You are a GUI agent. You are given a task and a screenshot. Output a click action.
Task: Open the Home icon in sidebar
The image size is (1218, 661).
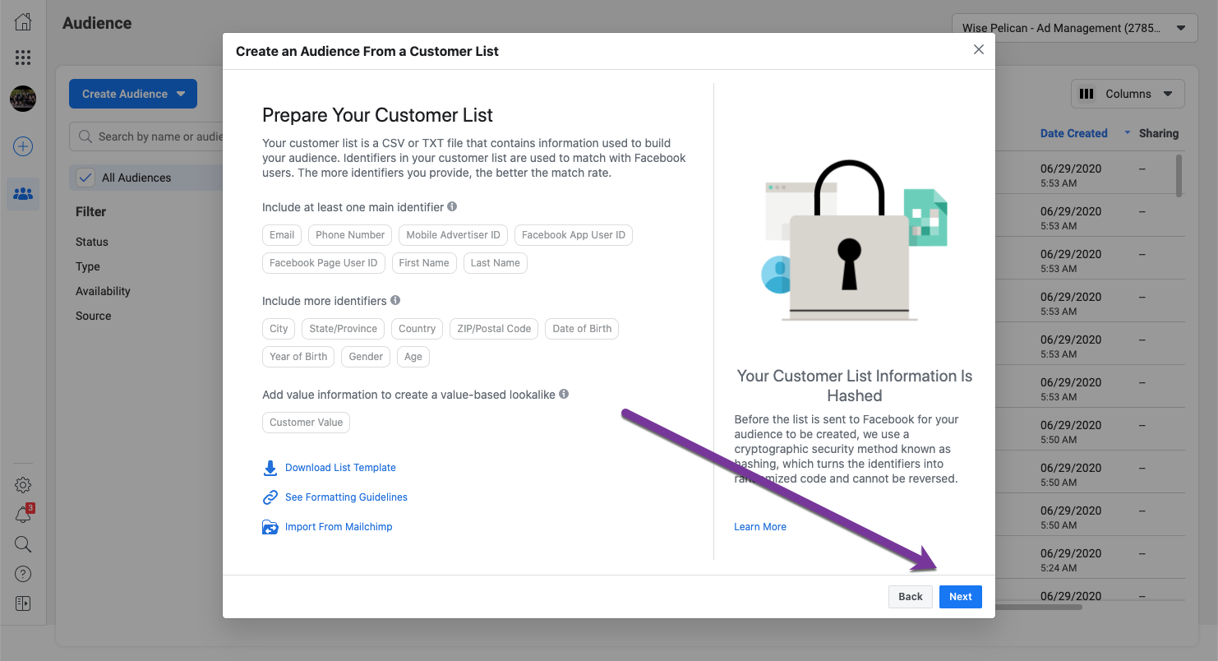pyautogui.click(x=23, y=22)
